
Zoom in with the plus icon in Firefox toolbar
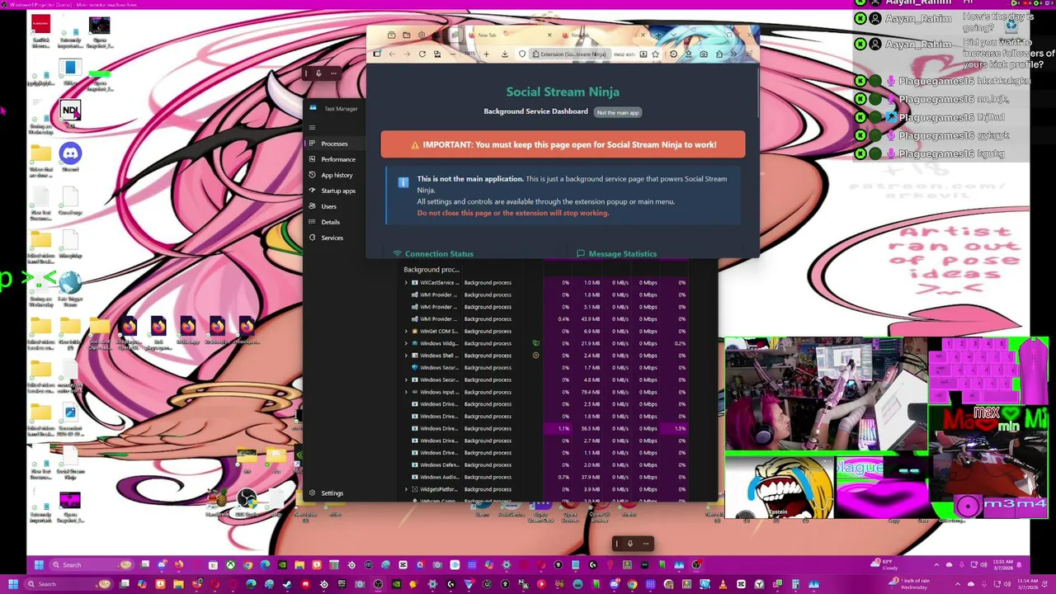486,54
